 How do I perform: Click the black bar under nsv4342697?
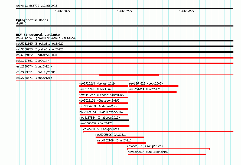click(125, 41)
